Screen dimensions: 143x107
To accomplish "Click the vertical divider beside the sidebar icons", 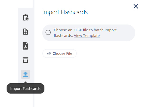I will 33,4.
